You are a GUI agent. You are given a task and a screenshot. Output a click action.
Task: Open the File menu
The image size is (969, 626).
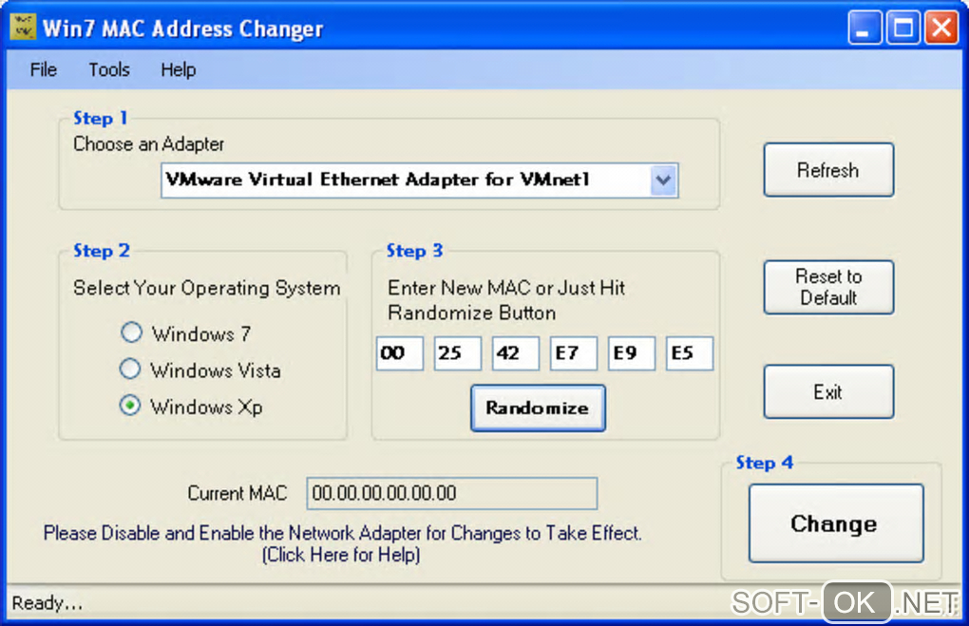[x=44, y=70]
